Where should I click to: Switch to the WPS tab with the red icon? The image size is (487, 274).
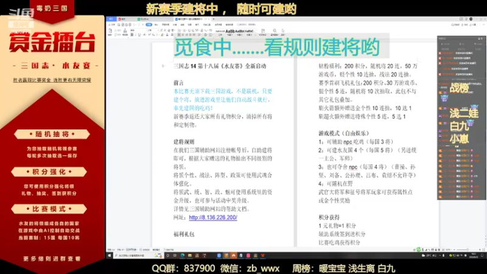click(122, 19)
